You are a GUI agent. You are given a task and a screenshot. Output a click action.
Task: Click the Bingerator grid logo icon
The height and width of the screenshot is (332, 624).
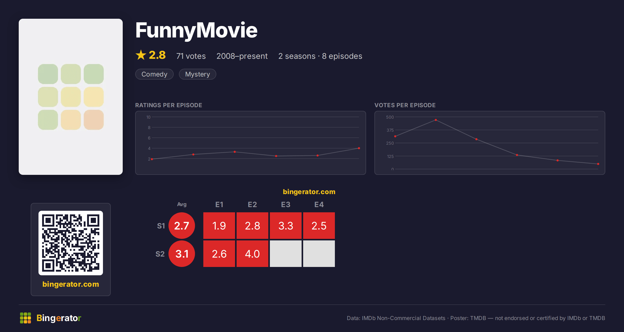[25, 318]
